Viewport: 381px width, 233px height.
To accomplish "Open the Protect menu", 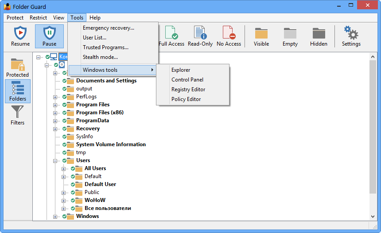I will pos(15,18).
